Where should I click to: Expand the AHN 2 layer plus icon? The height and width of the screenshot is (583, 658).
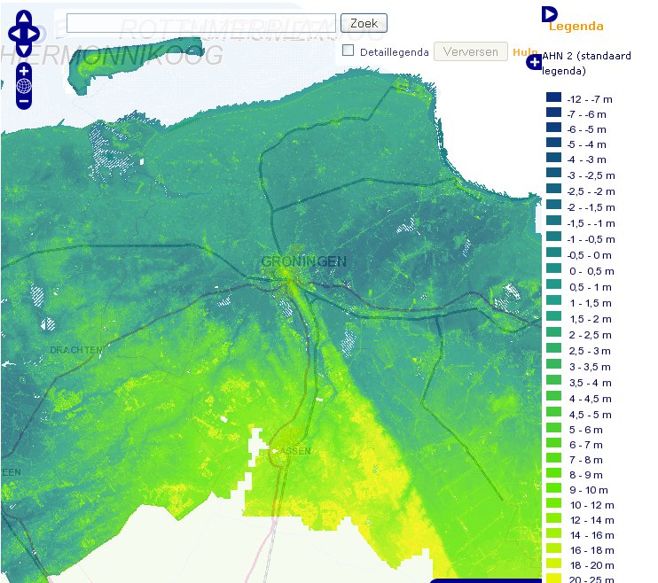(x=534, y=61)
